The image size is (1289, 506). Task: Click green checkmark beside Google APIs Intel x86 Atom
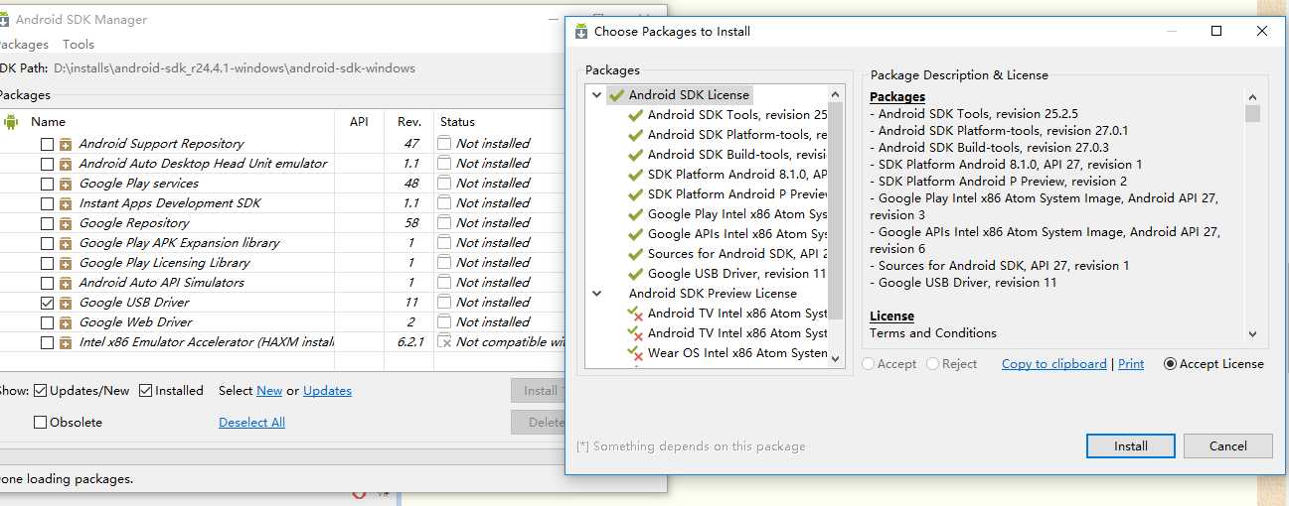[x=635, y=234]
